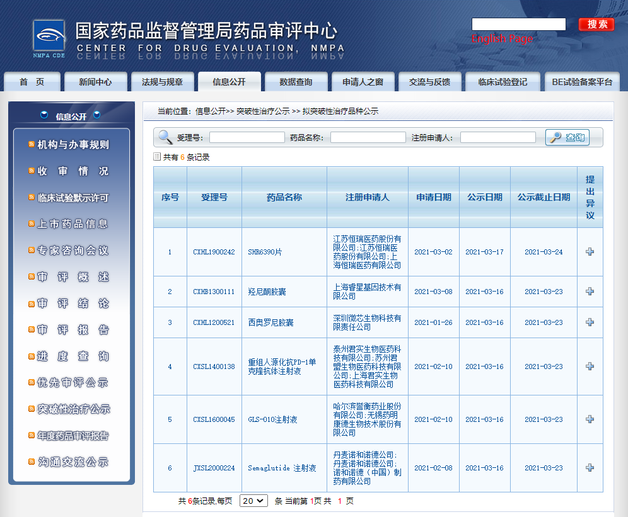Image resolution: width=628 pixels, height=517 pixels.
Task: Open the 数据查询 navigation tab
Action: [x=296, y=82]
